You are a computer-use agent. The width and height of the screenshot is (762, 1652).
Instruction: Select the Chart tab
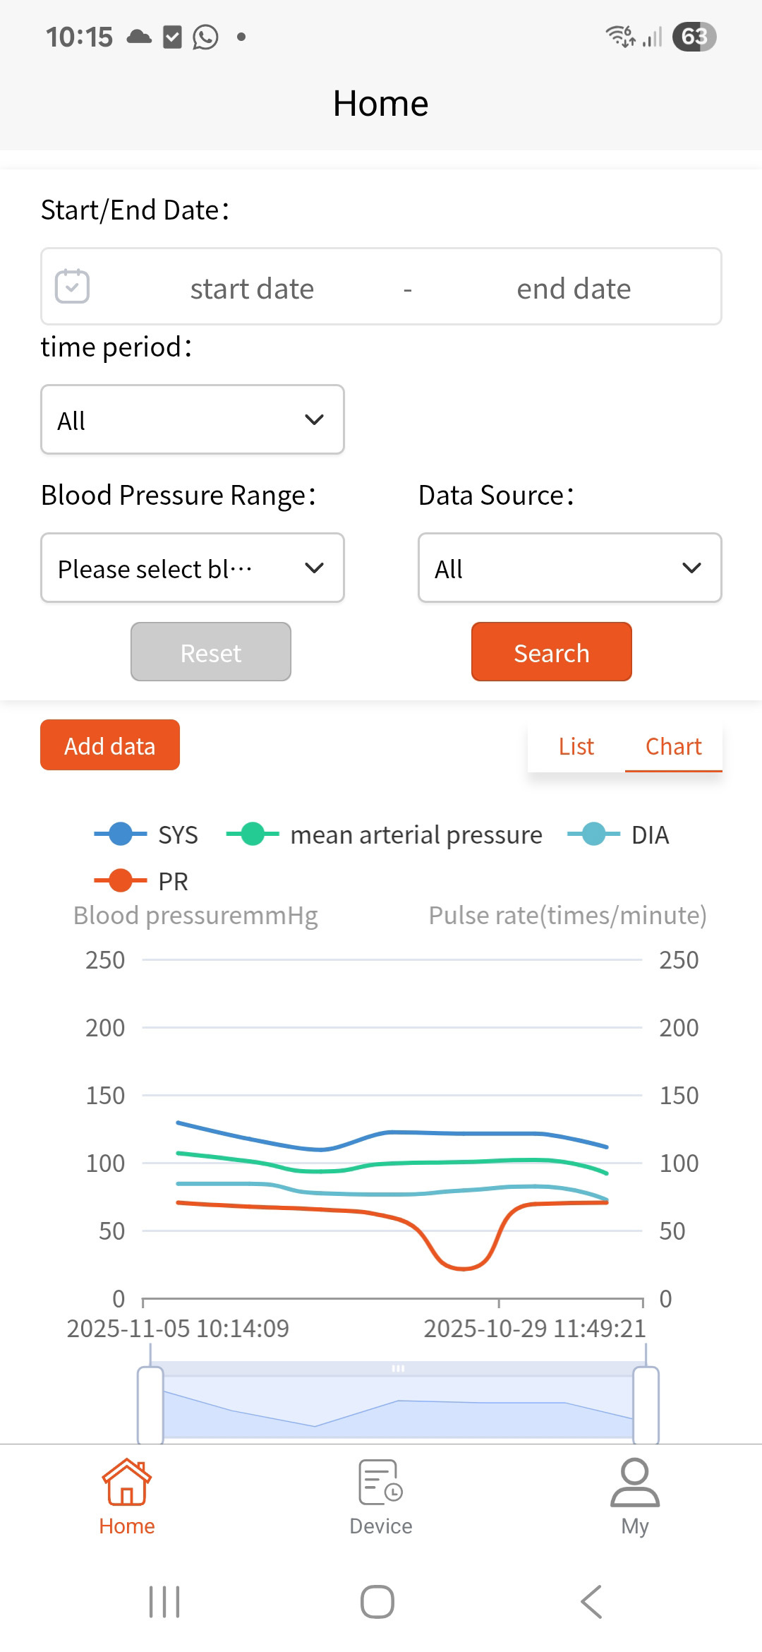tap(674, 746)
